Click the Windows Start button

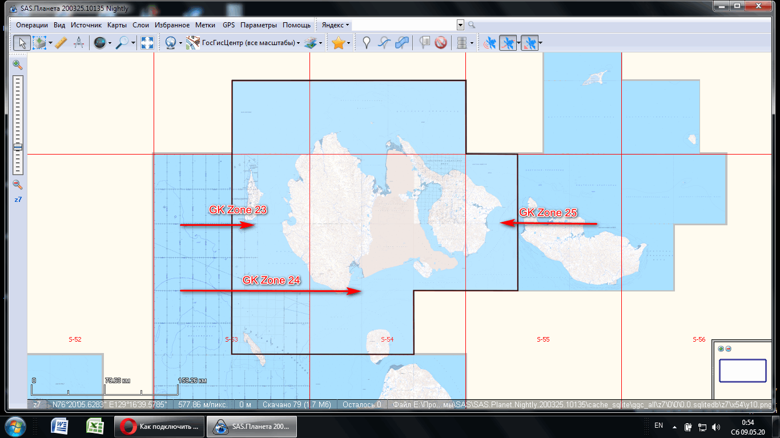(x=16, y=426)
